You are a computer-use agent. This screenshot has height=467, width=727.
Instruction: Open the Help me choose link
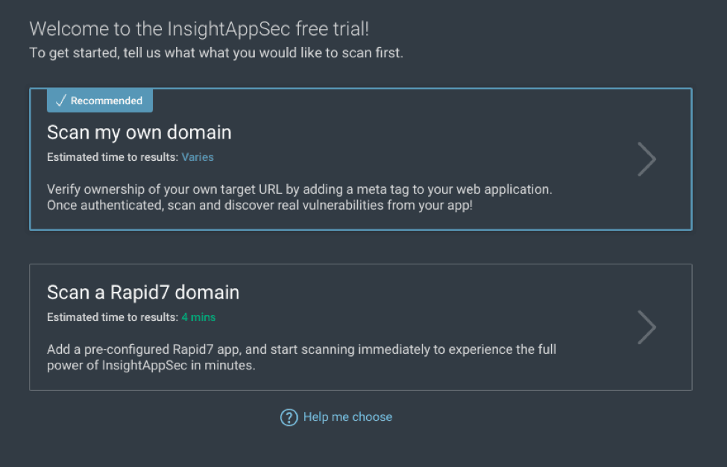pos(347,416)
